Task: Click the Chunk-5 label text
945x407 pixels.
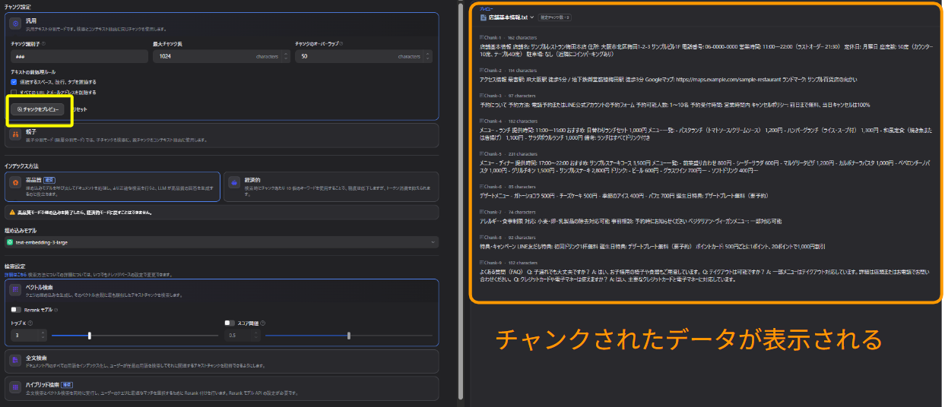Action: [x=493, y=154]
